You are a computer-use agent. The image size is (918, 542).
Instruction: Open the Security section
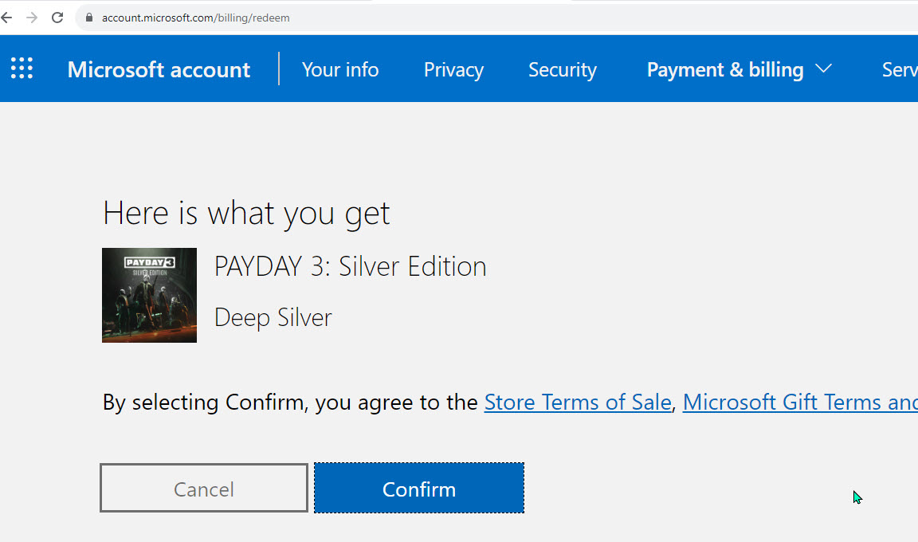coord(563,69)
